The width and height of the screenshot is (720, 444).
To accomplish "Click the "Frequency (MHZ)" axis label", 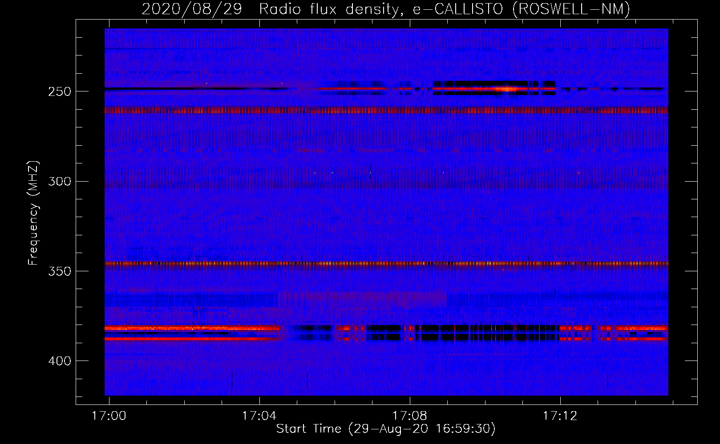I will 33,213.
